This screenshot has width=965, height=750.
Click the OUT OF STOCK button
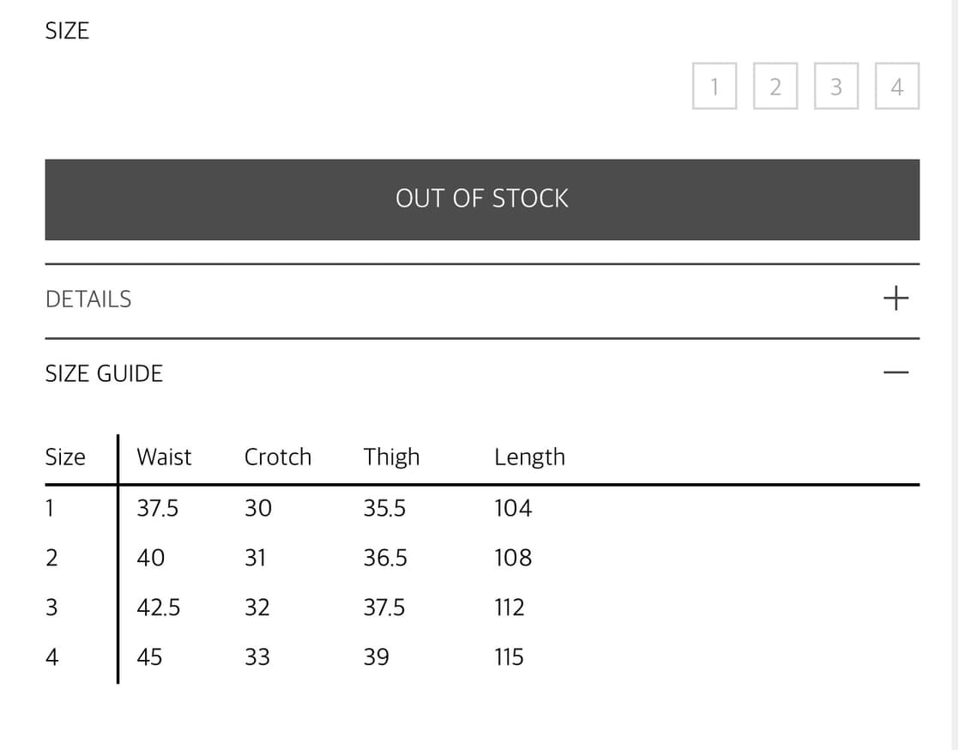[481, 199]
